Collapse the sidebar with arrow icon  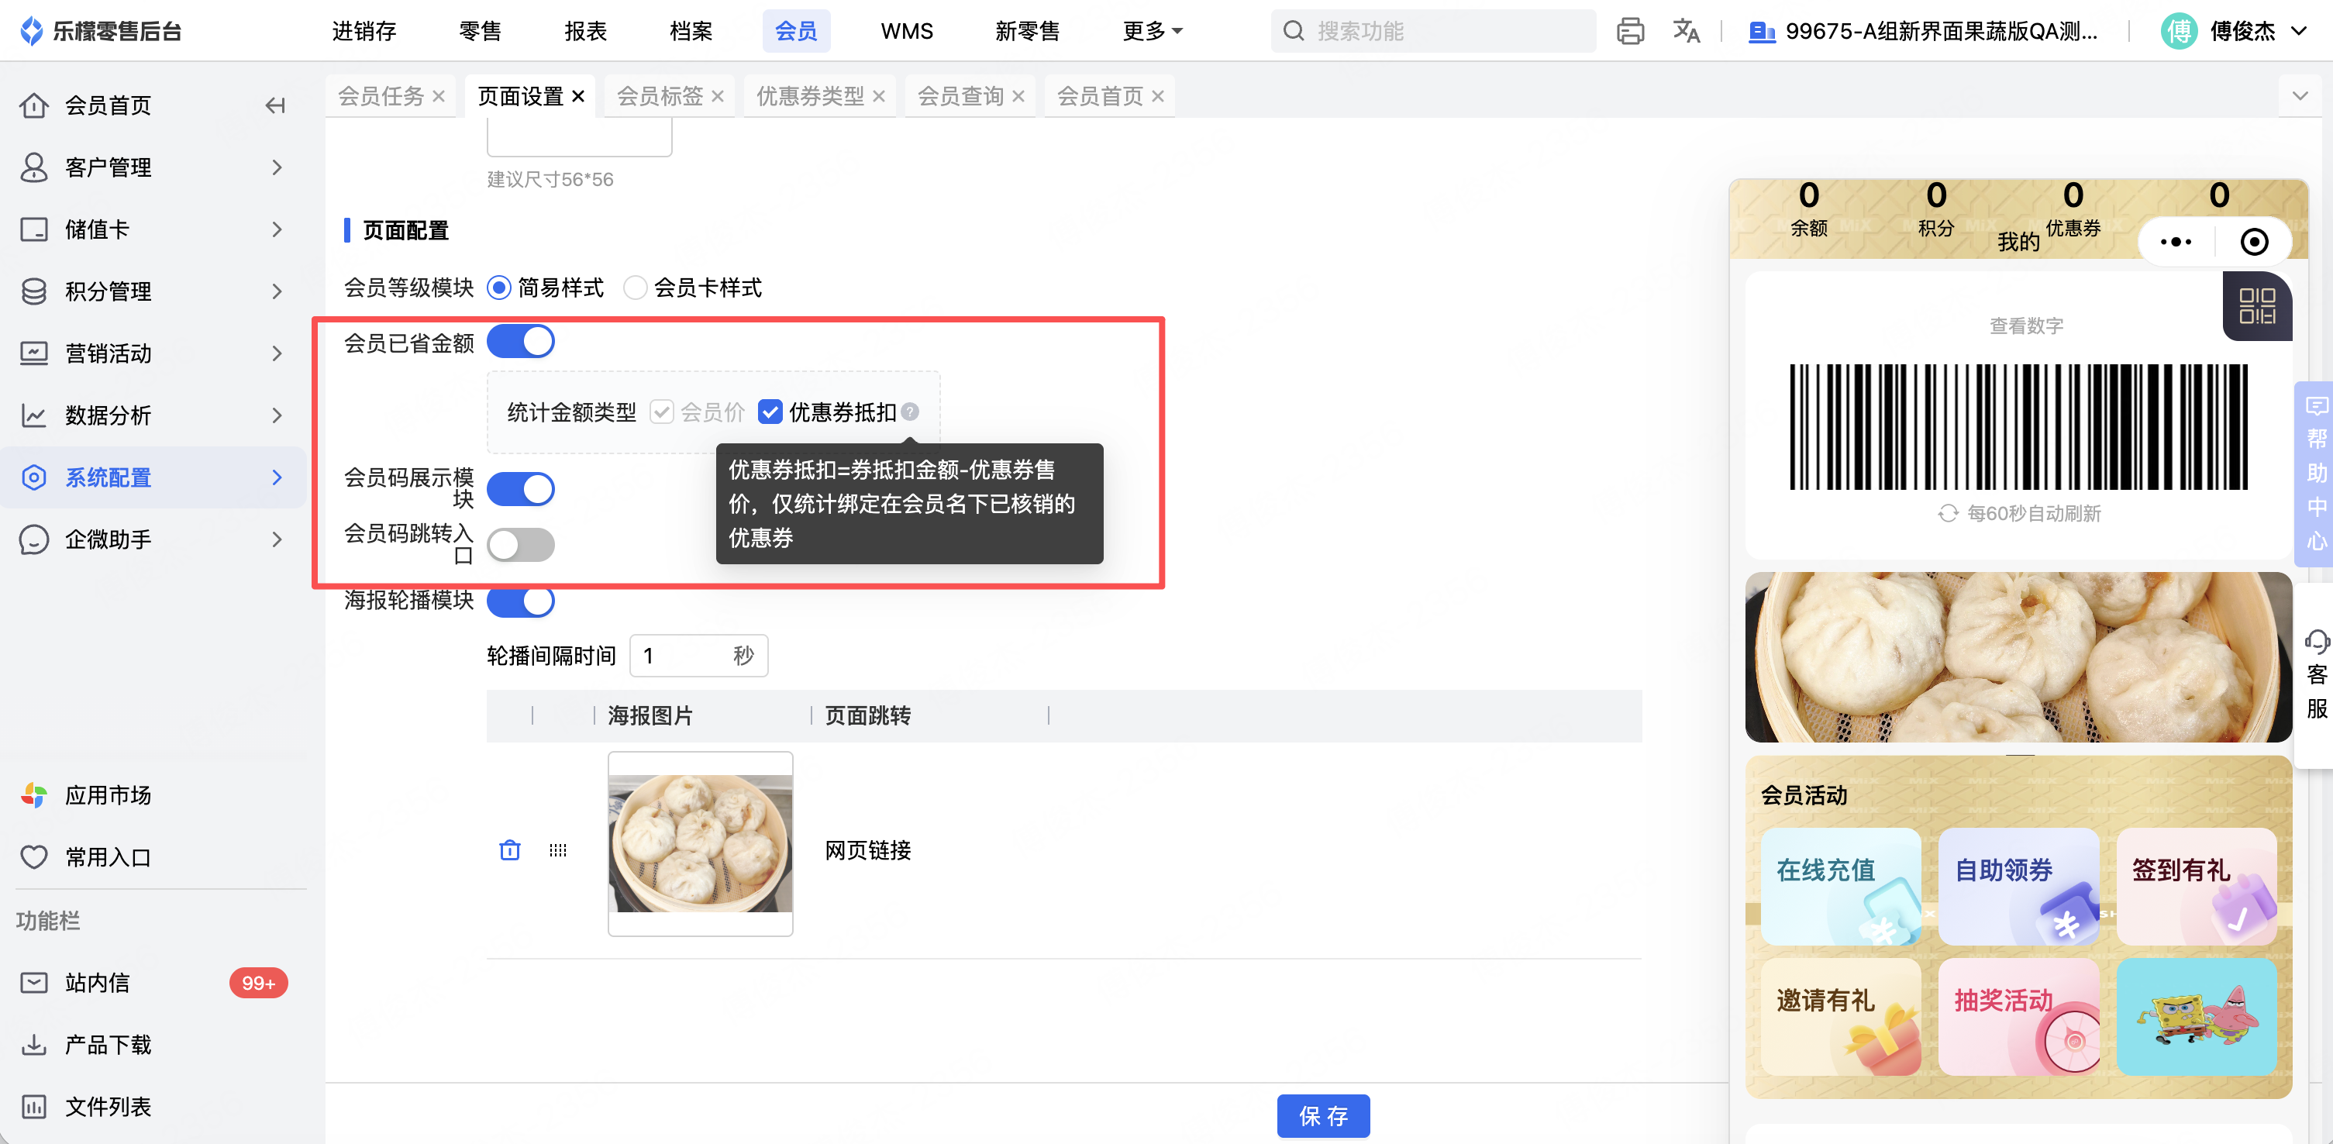[x=275, y=106]
